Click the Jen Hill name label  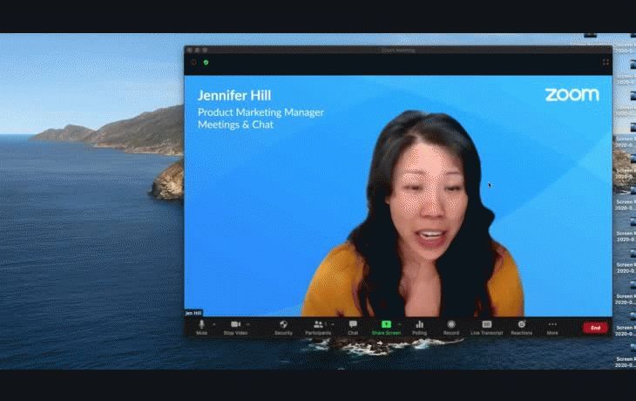[x=193, y=313]
